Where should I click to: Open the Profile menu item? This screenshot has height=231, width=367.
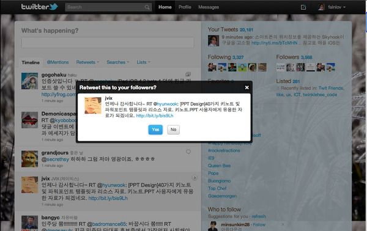pos(185,7)
